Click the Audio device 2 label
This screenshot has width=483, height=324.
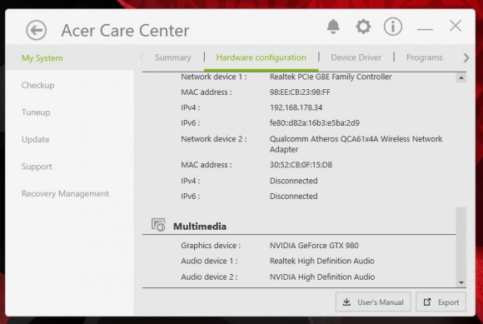tap(209, 277)
